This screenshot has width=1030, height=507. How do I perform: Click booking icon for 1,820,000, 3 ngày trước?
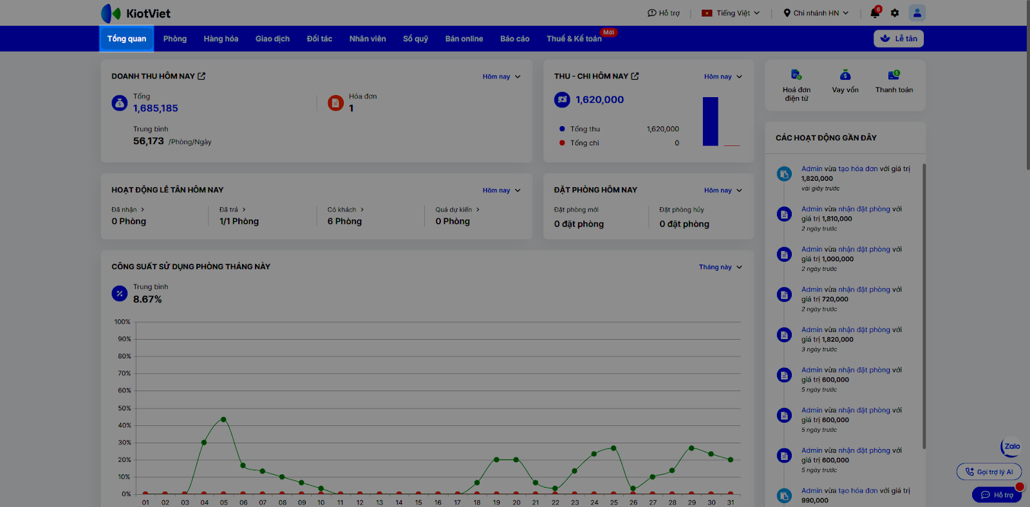coord(784,335)
